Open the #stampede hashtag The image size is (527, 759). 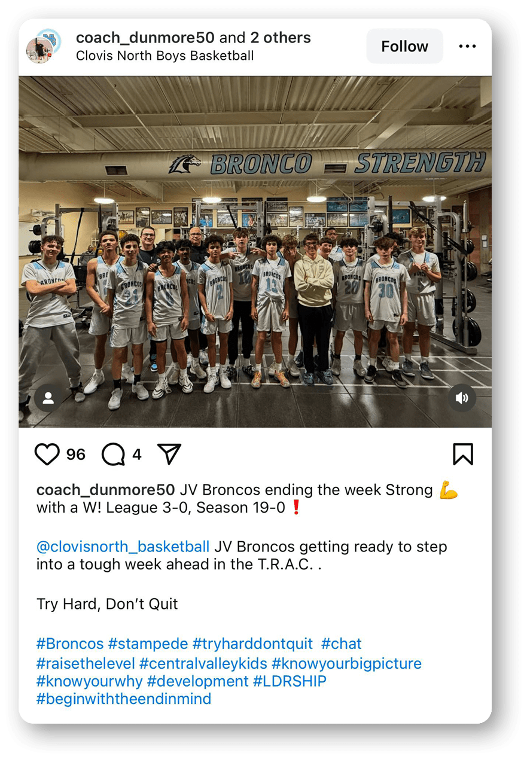[148, 644]
